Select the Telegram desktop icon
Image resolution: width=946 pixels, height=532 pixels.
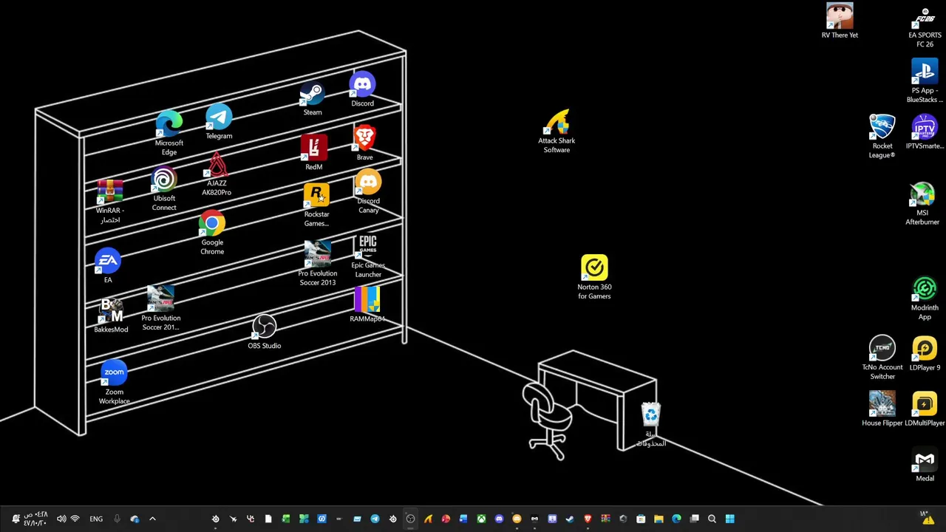pos(219,122)
